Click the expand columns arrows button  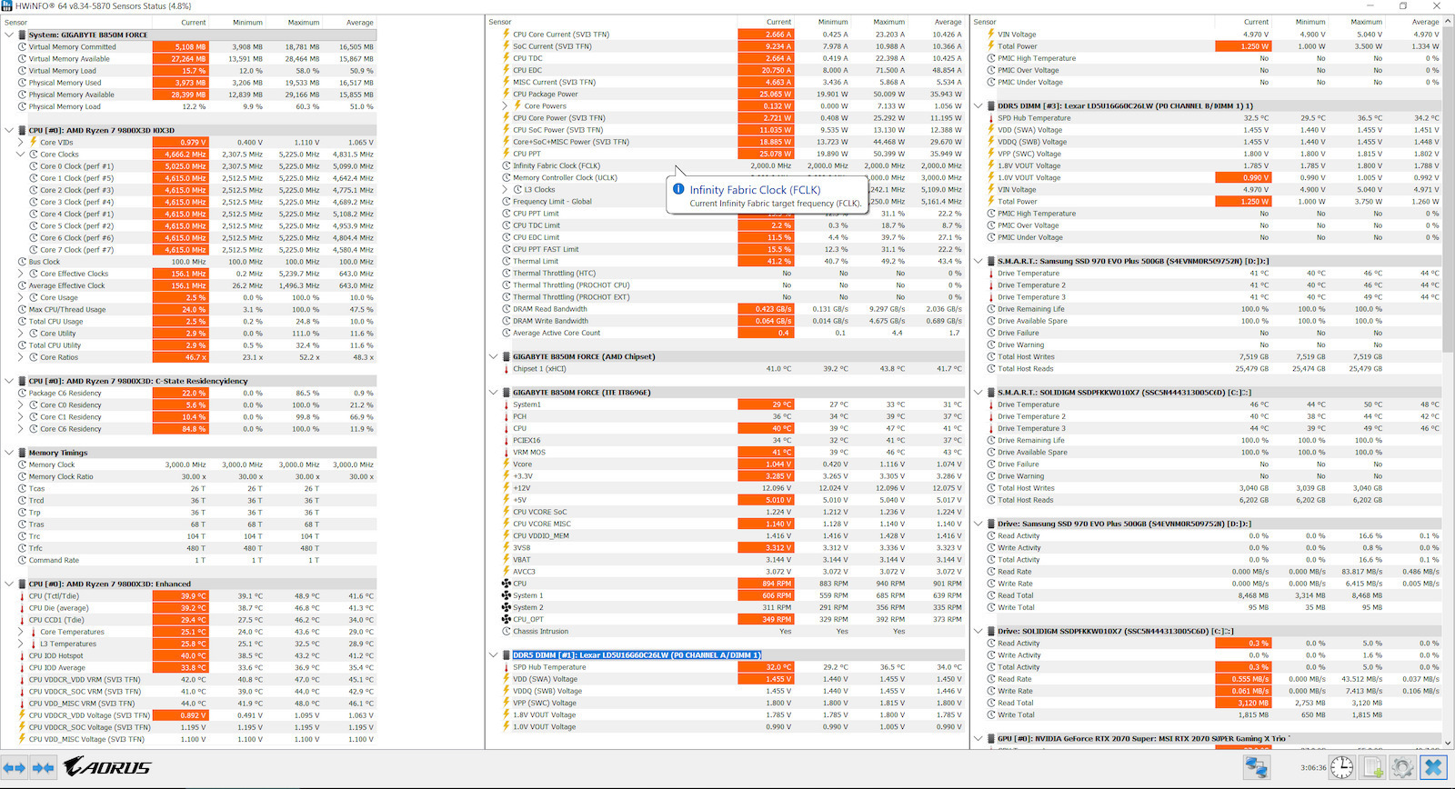(14, 768)
